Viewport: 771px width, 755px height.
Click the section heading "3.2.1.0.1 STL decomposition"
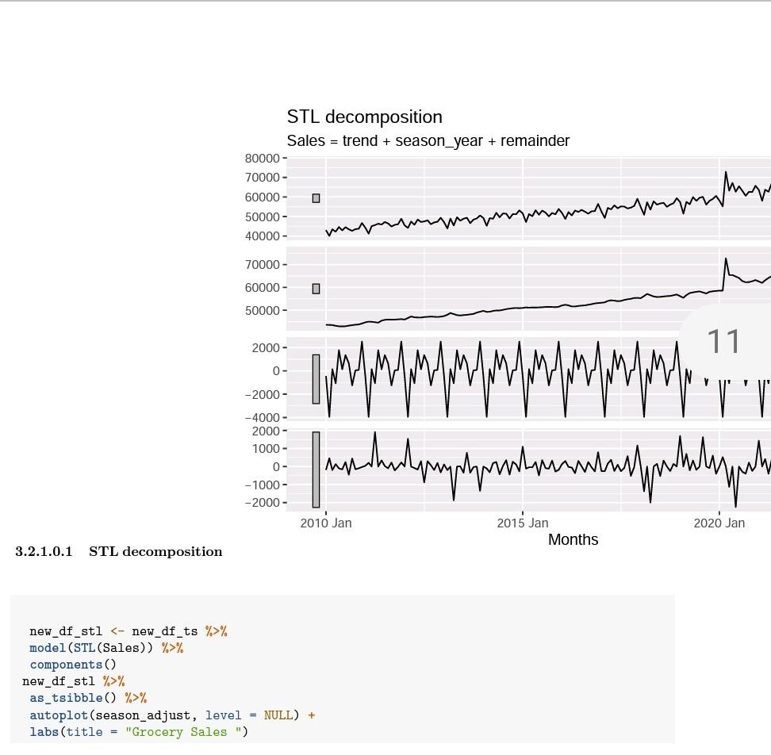[118, 551]
